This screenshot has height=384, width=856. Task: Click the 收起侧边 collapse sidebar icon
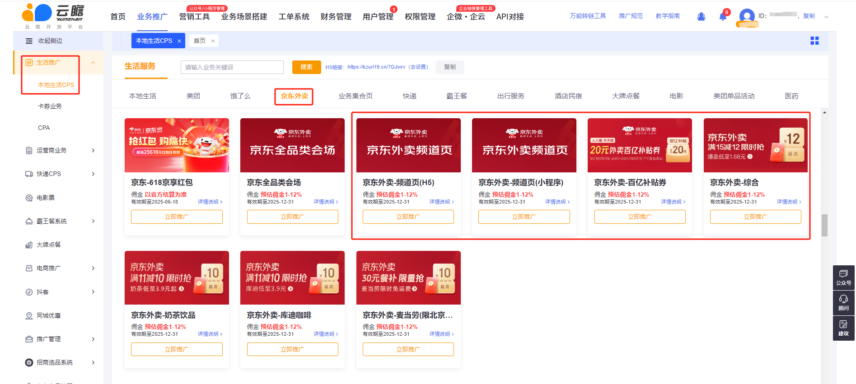pyautogui.click(x=29, y=41)
